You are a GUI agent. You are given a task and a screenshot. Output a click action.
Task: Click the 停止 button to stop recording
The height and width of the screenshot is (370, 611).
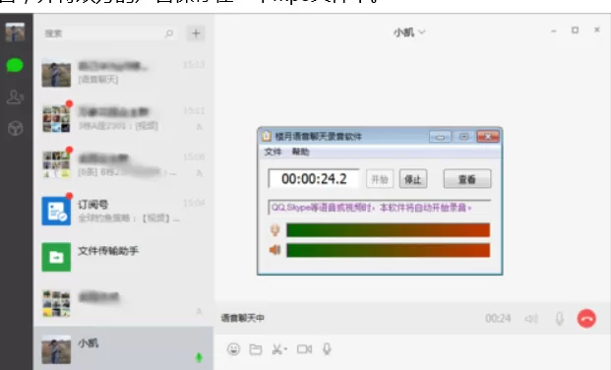coord(413,179)
